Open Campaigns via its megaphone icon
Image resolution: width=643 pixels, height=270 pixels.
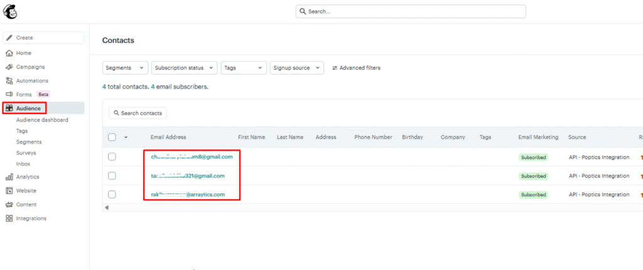tap(9, 67)
